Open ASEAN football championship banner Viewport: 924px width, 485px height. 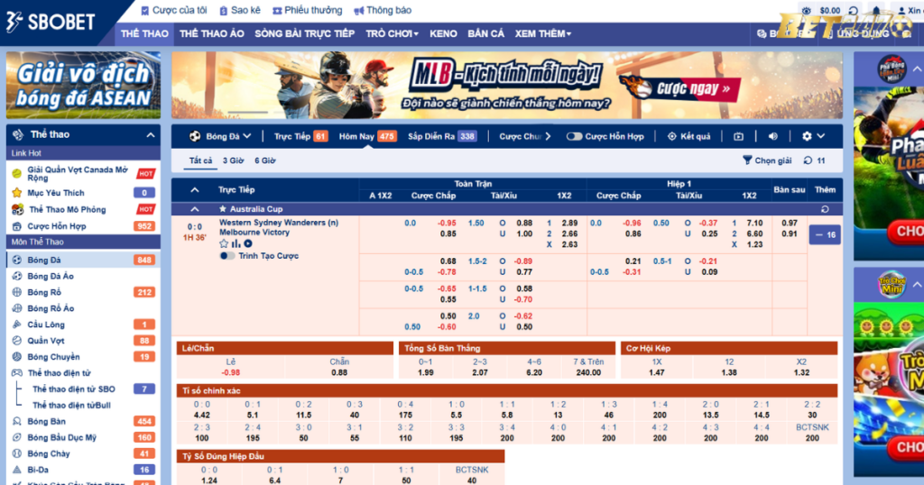(83, 86)
